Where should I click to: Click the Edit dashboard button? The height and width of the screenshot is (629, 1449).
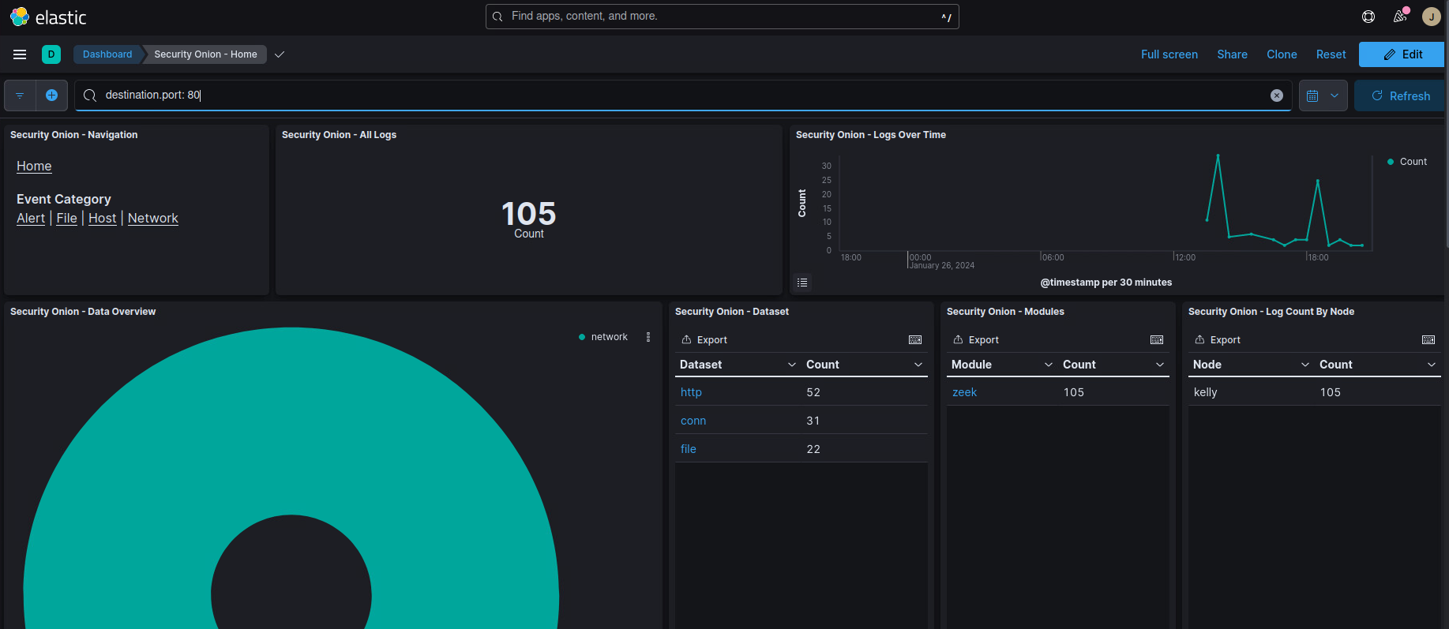[x=1402, y=54]
